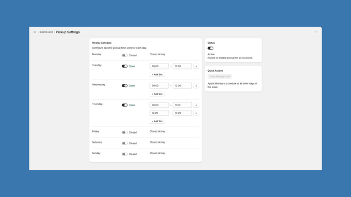Add a slot under Wednesday

157,94
